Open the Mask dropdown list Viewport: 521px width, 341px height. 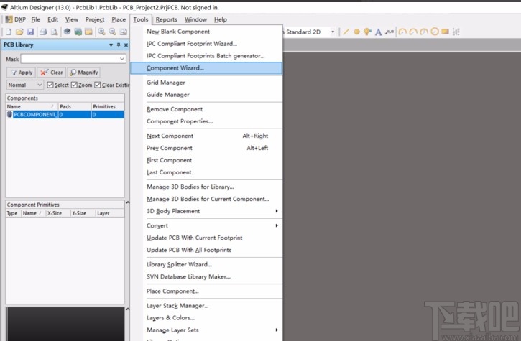pyautogui.click(x=121, y=59)
